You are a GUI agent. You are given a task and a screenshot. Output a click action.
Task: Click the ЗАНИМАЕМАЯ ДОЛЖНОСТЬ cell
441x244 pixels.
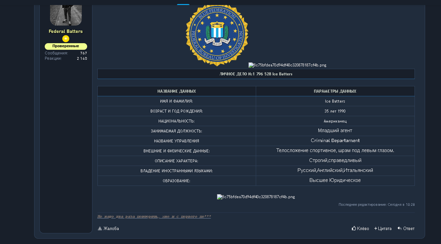click(x=177, y=131)
